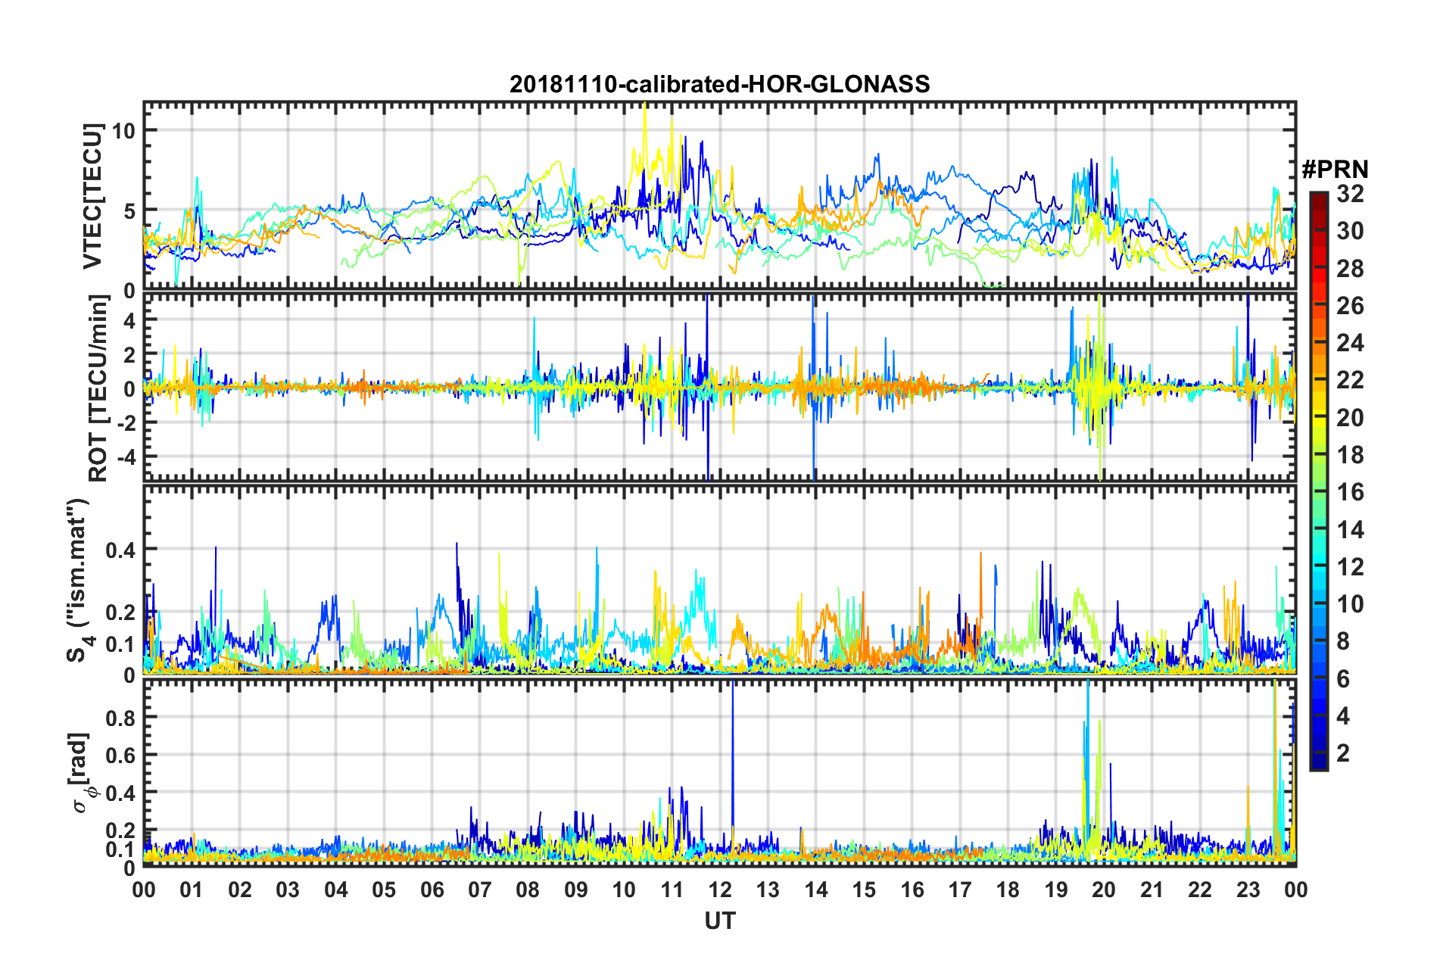Click the sigma-phi tick label 0.8
1440x963 pixels.
pos(120,718)
